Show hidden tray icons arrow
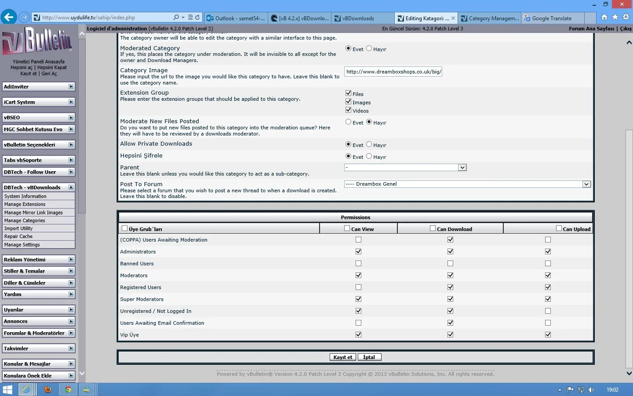 coord(560,390)
